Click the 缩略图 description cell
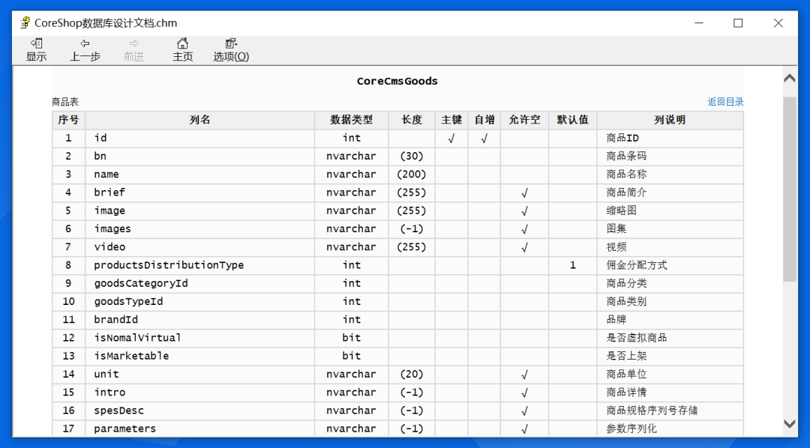The width and height of the screenshot is (810, 448). 670,211
